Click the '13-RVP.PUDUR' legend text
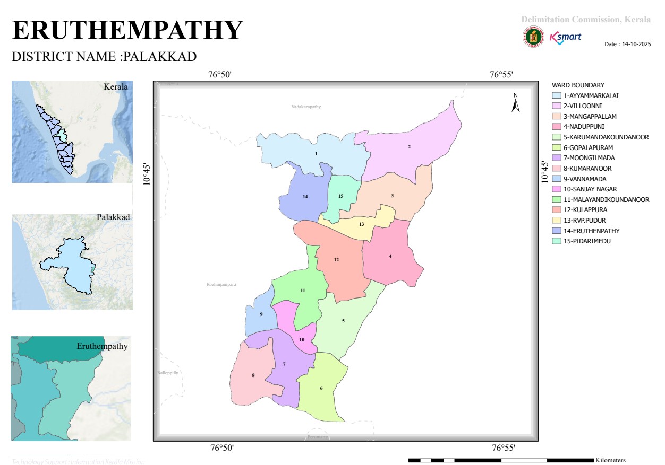Image resolution: width=665 pixels, height=465 pixels. (x=585, y=221)
